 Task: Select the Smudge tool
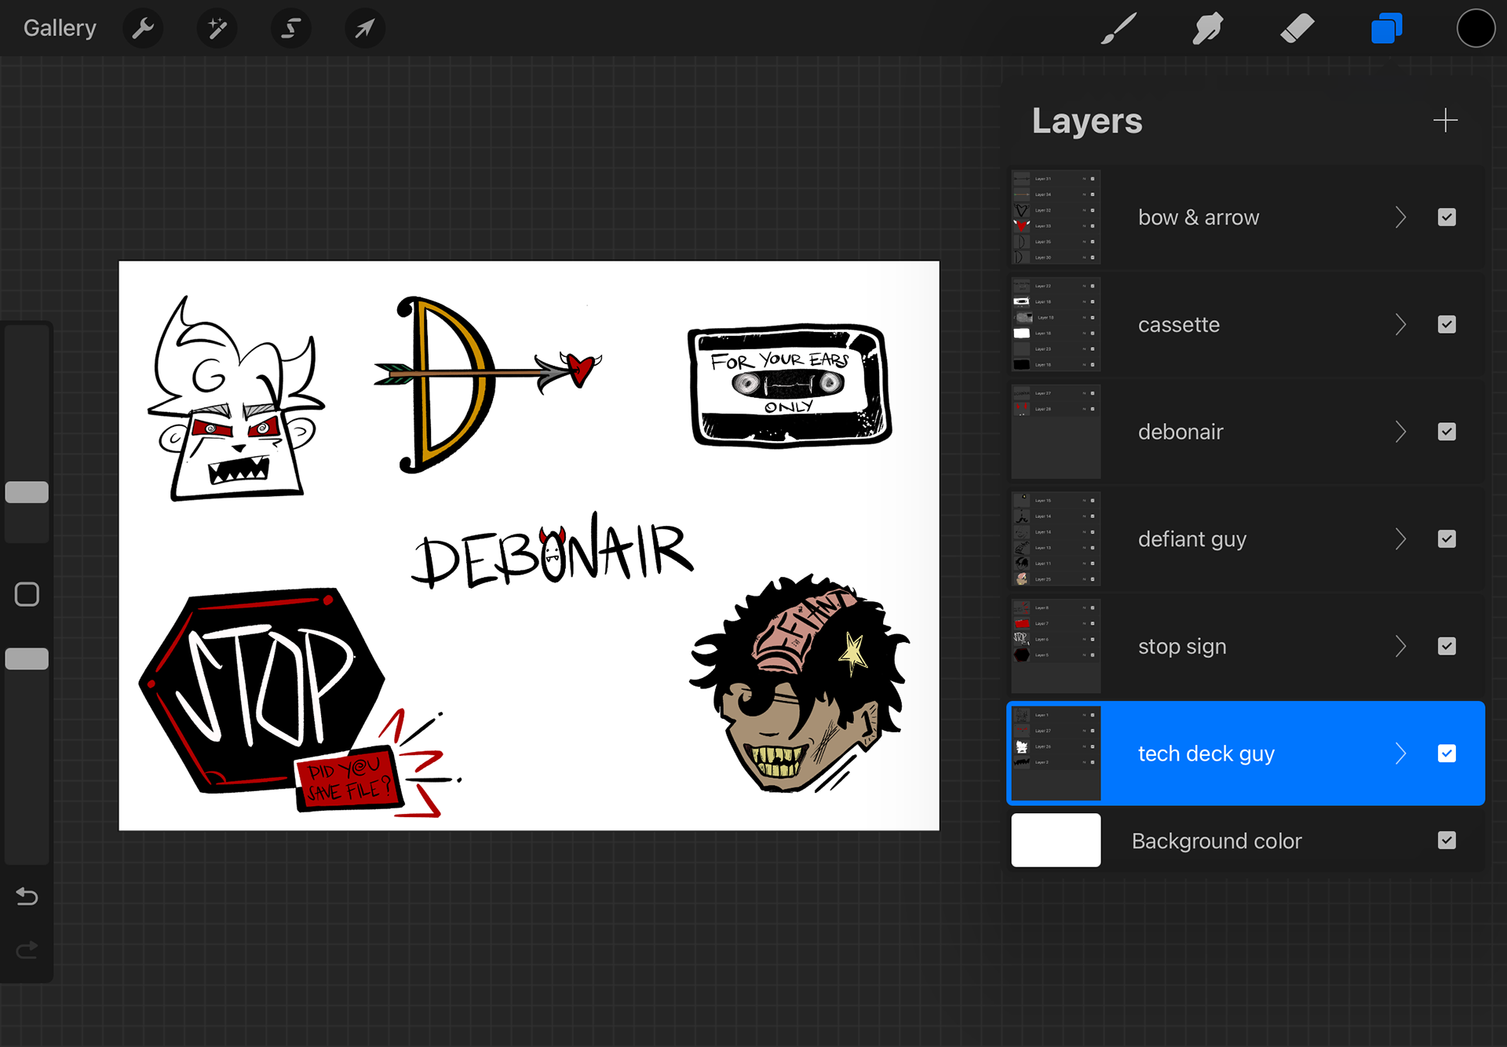pos(1208,29)
